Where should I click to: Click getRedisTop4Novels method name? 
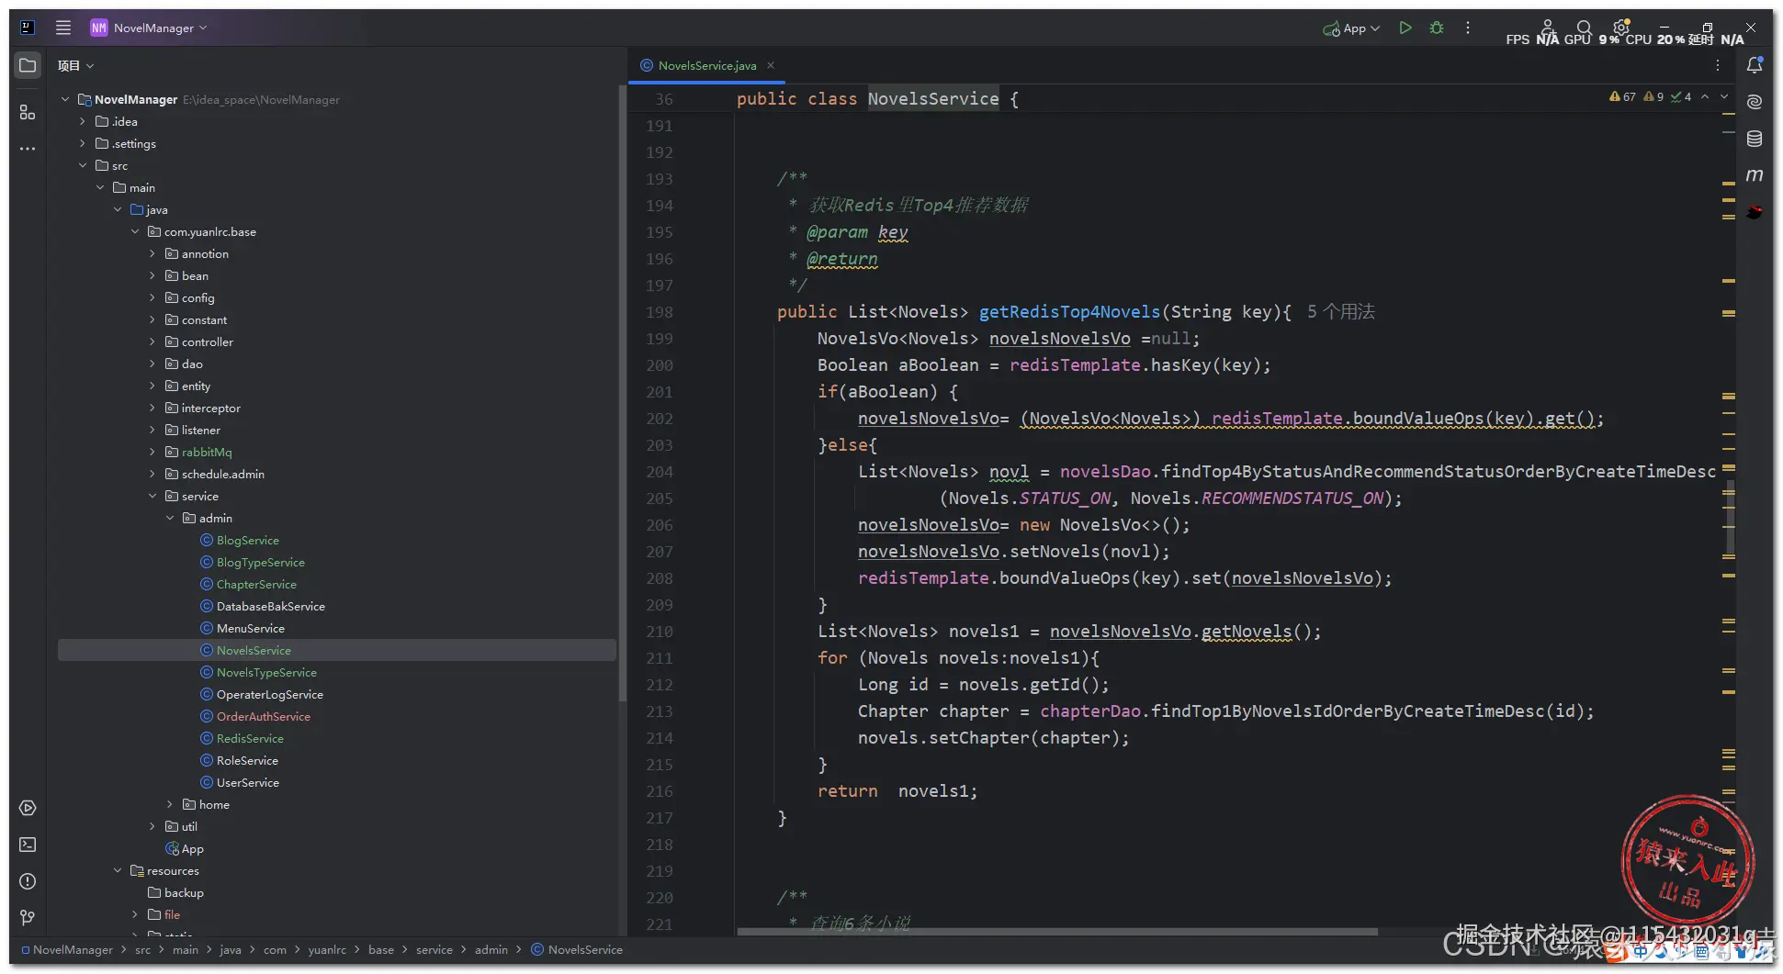pos(1069,311)
